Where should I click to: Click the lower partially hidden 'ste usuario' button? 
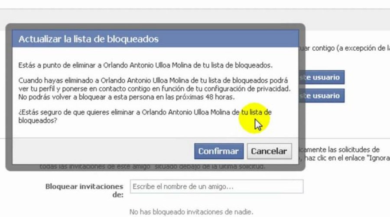[322, 96]
